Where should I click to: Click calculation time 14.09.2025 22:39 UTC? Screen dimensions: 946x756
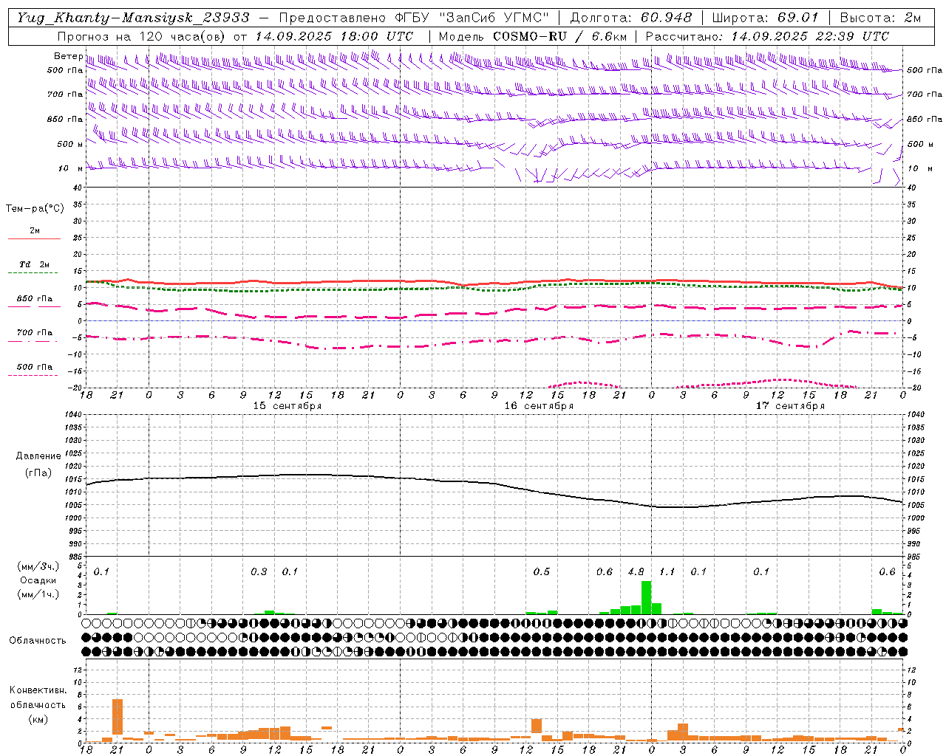tap(810, 36)
